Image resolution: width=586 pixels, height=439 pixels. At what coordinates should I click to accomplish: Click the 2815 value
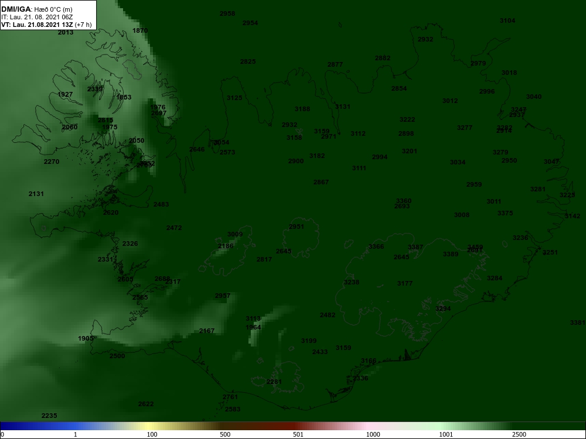105,120
